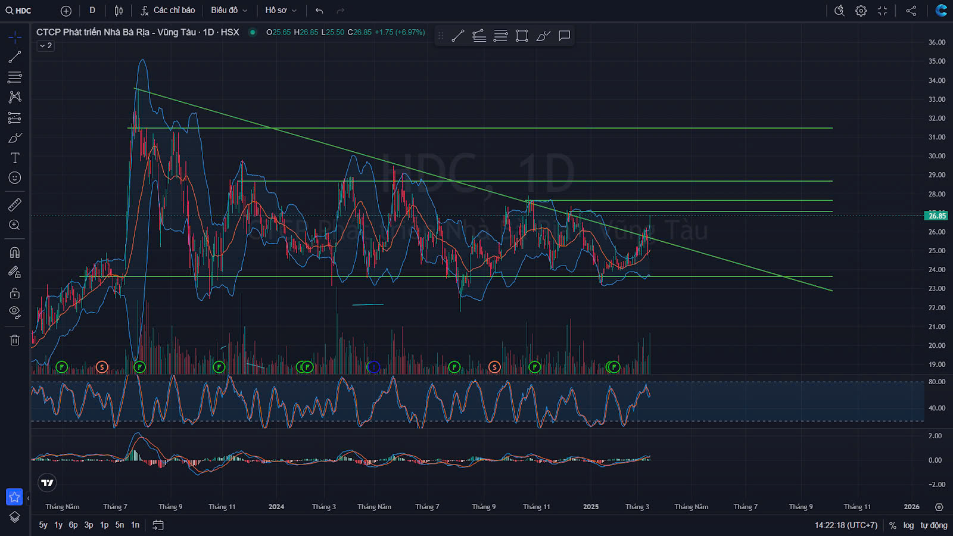Select the text annotation tool
The height and width of the screenshot is (536, 953).
point(15,158)
